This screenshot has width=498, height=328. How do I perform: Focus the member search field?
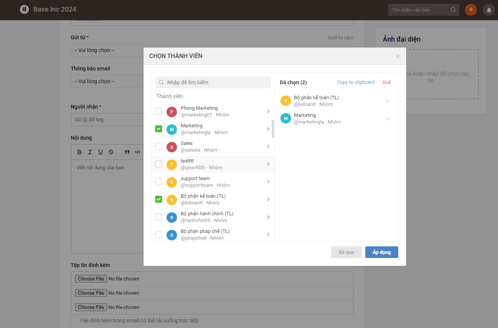(x=213, y=82)
